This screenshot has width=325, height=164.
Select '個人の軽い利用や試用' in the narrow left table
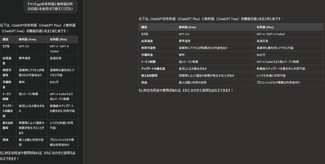[x=31, y=142]
